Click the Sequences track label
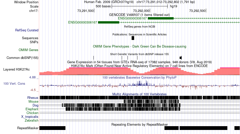Viewport: 240px width, 134px height. (x=30, y=38)
